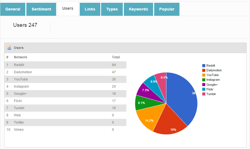The image size is (250, 149).
Task: Click the Instagram total value 20
Action: point(114,87)
